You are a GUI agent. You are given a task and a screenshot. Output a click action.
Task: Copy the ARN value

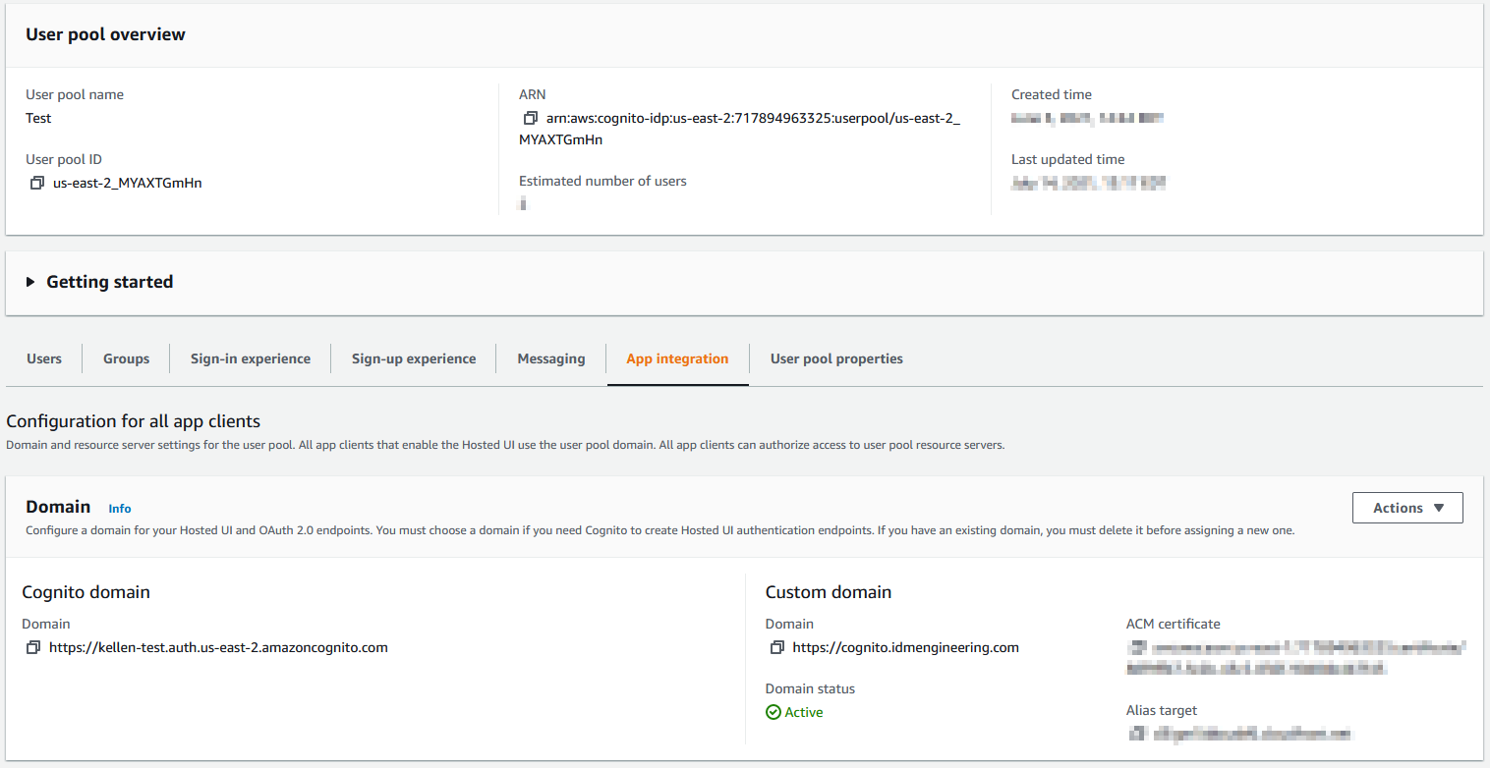pos(532,118)
